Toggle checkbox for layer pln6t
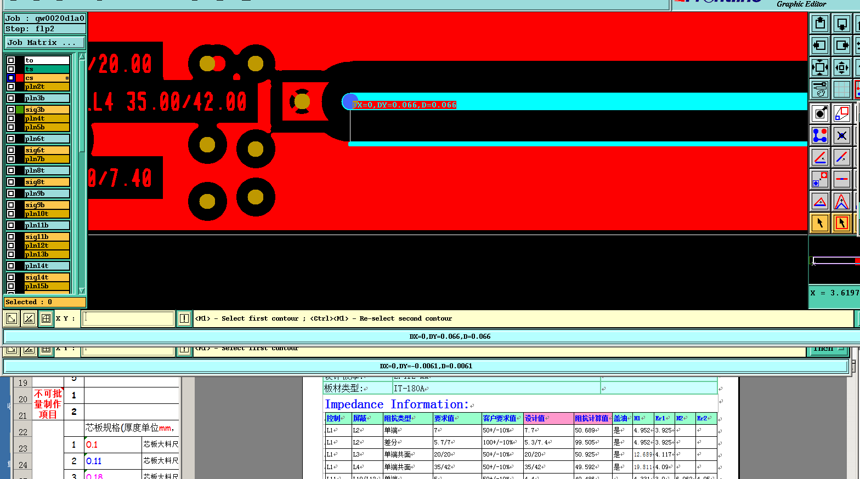Image resolution: width=860 pixels, height=479 pixels. [x=11, y=139]
